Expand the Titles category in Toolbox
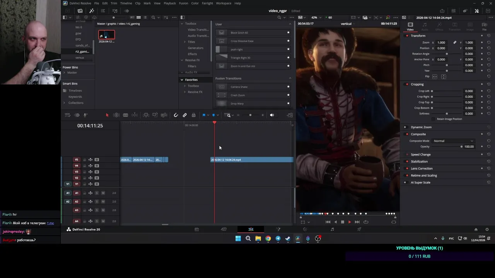 tap(185, 42)
